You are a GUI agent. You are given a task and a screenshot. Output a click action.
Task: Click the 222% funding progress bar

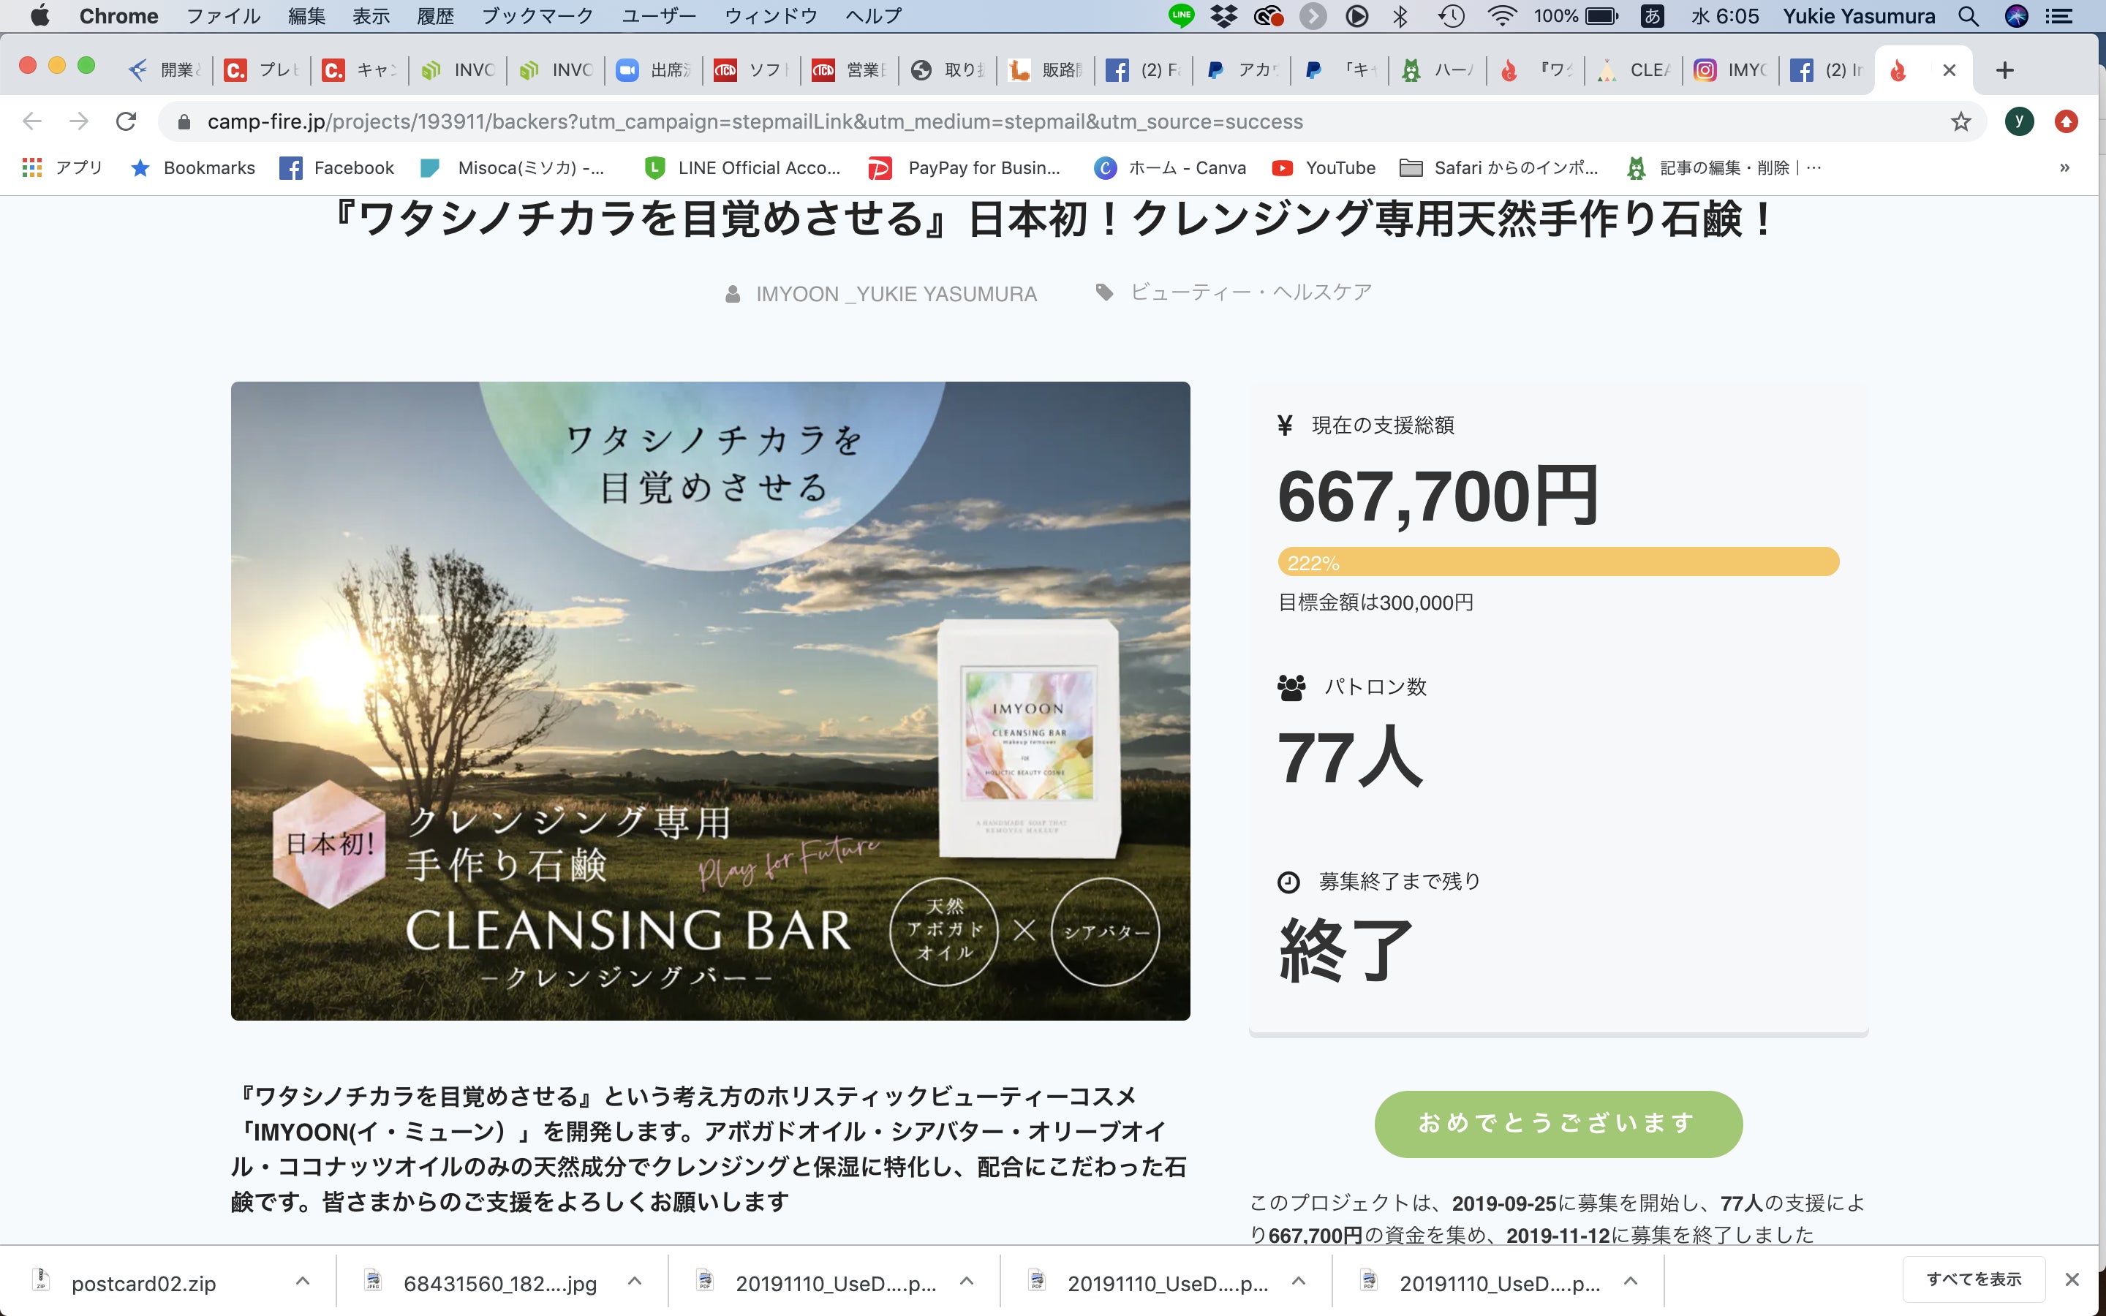[x=1558, y=561]
